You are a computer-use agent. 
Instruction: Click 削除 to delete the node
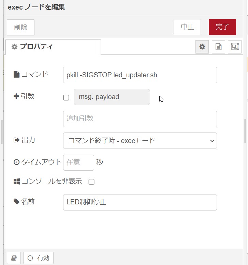tap(21, 27)
